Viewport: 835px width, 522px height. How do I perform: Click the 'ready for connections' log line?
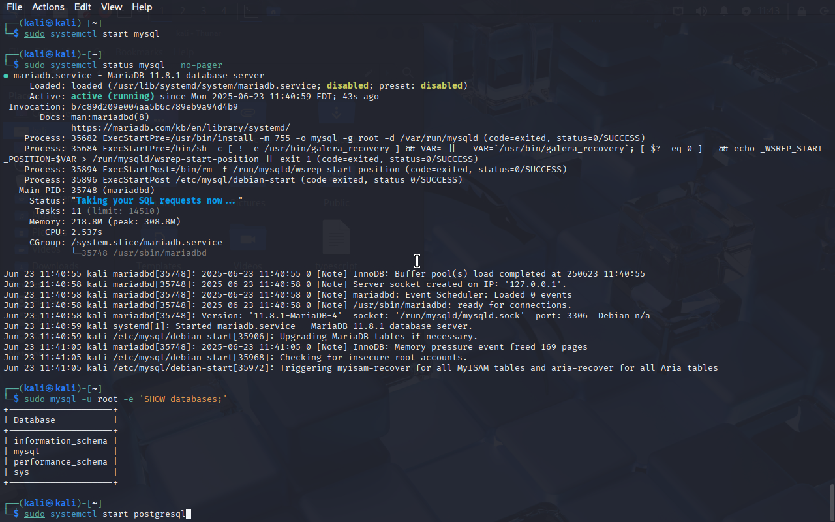pos(288,305)
